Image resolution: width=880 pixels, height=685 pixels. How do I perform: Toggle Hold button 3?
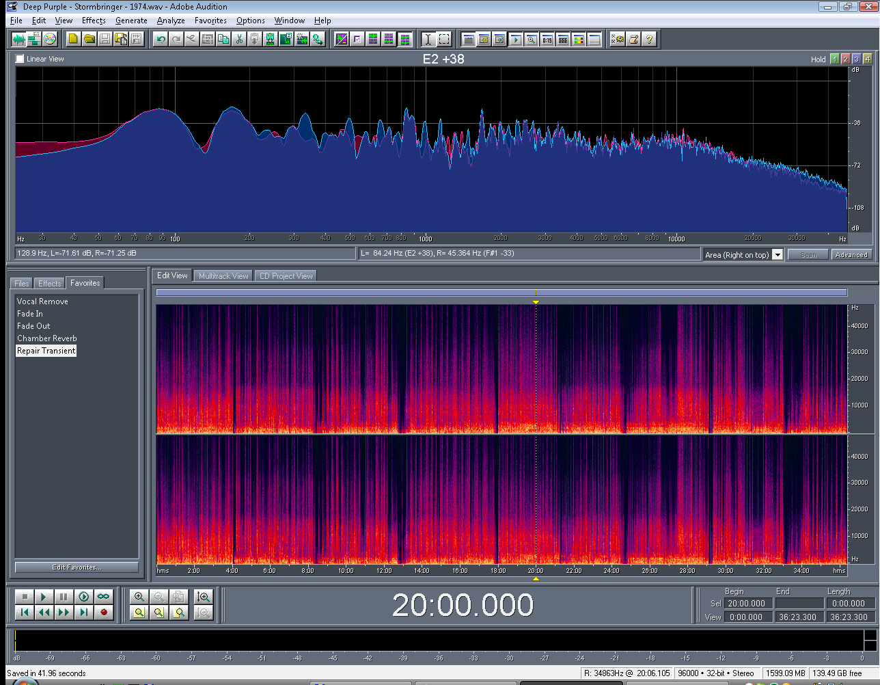(856, 59)
